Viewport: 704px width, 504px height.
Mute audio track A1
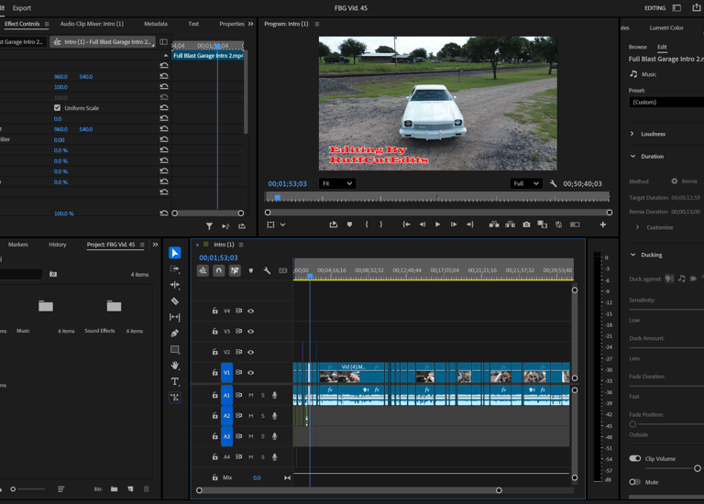click(x=250, y=395)
